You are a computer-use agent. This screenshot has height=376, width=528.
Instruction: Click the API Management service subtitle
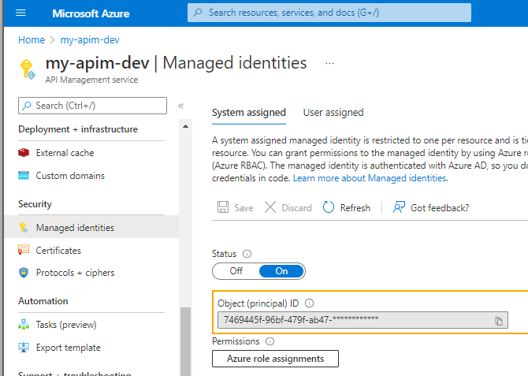pyautogui.click(x=91, y=80)
